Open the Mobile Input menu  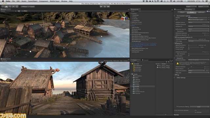click(x=54, y=1)
